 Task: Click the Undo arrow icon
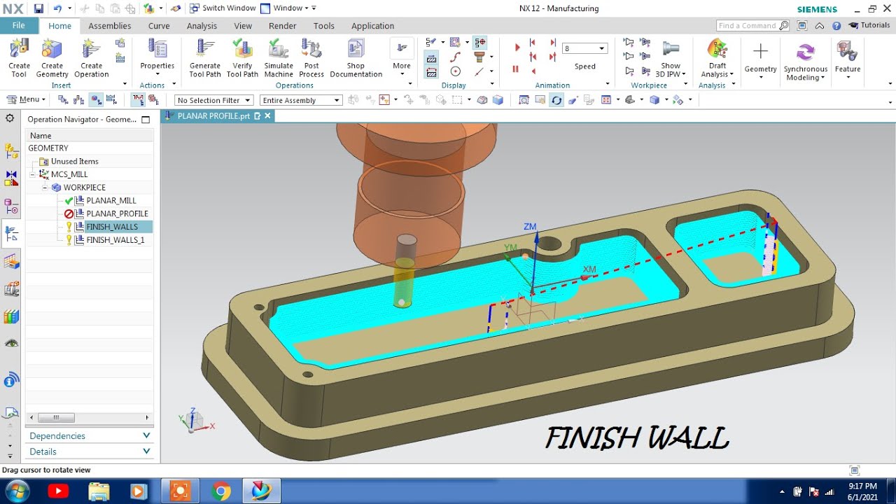coord(57,8)
